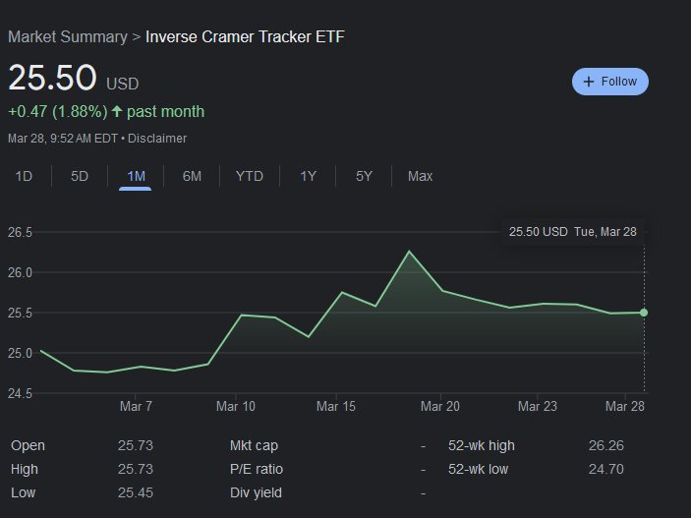Click the 25.0 y-axis label
This screenshot has height=518, width=691.
(x=20, y=353)
